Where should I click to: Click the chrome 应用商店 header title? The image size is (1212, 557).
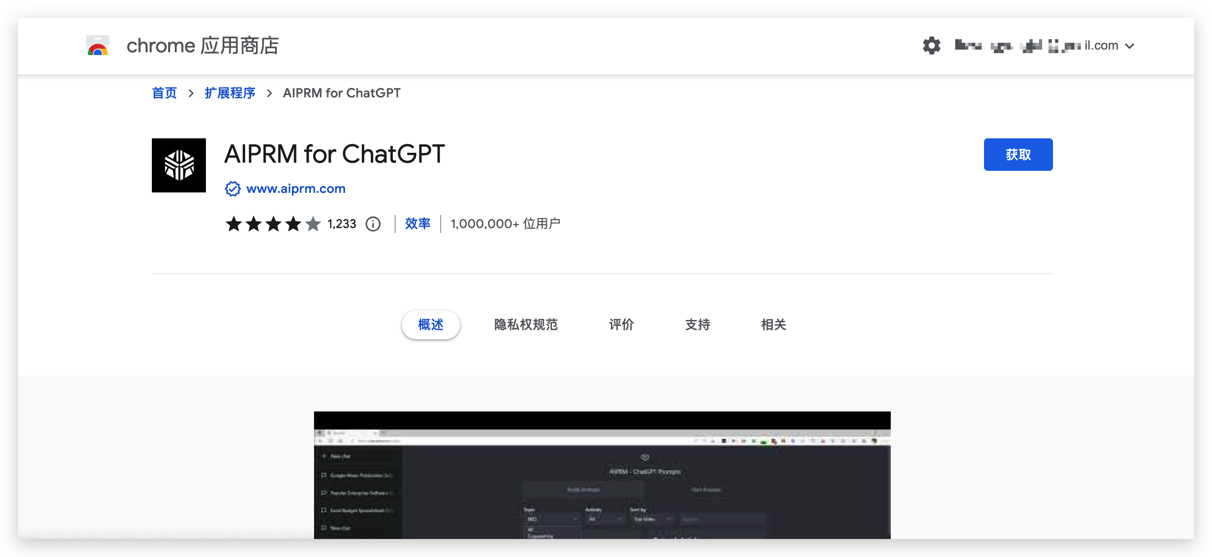pyautogui.click(x=203, y=46)
